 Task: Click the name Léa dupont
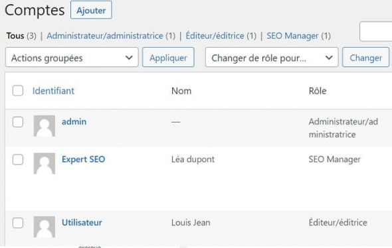point(193,159)
